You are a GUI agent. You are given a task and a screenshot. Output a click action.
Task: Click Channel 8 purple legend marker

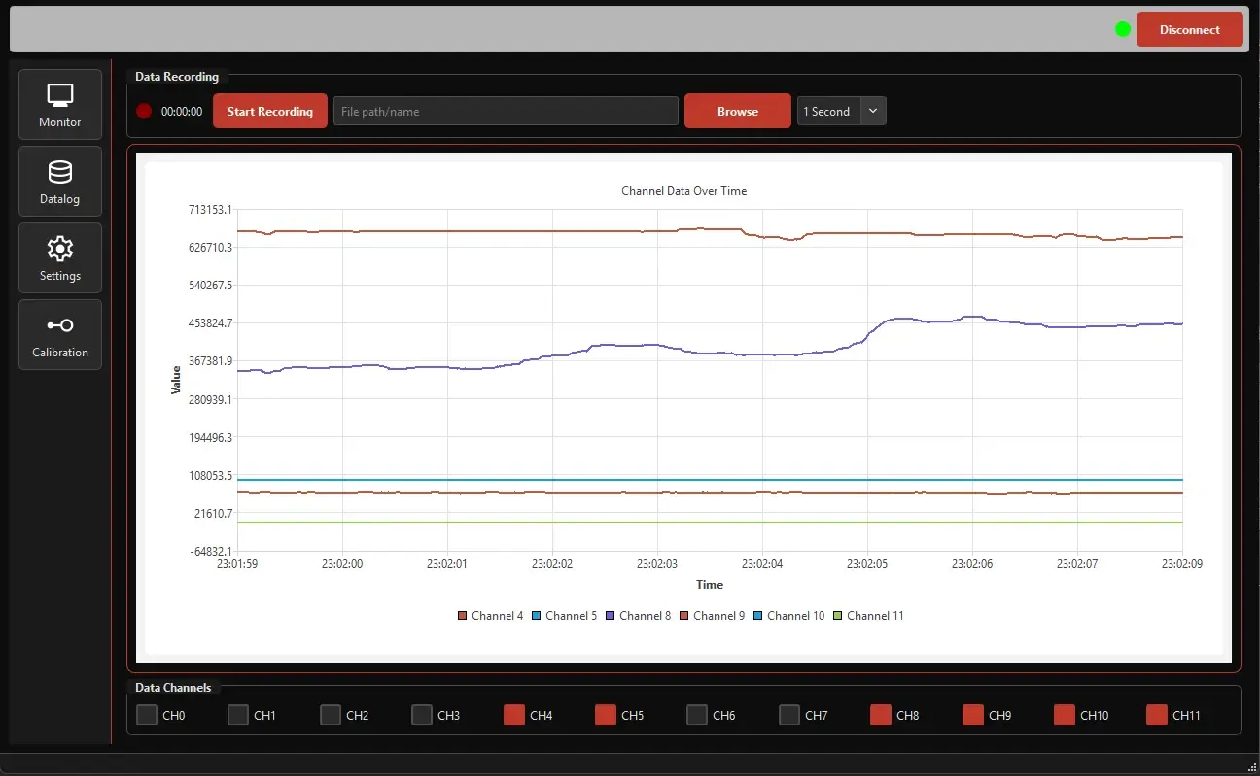tap(611, 616)
